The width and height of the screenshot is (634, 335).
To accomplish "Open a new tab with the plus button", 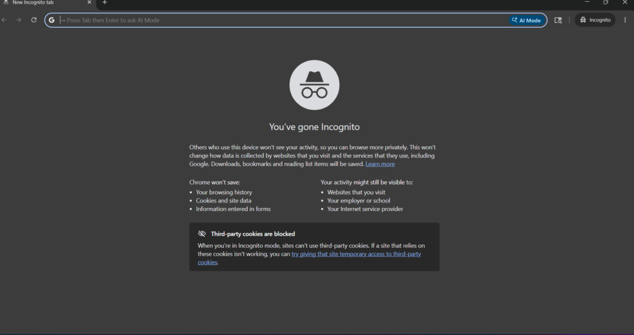I will [x=105, y=2].
